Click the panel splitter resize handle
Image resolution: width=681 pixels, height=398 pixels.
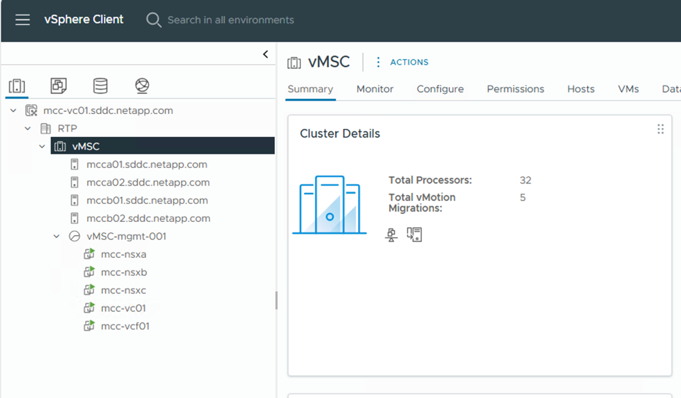[x=276, y=301]
